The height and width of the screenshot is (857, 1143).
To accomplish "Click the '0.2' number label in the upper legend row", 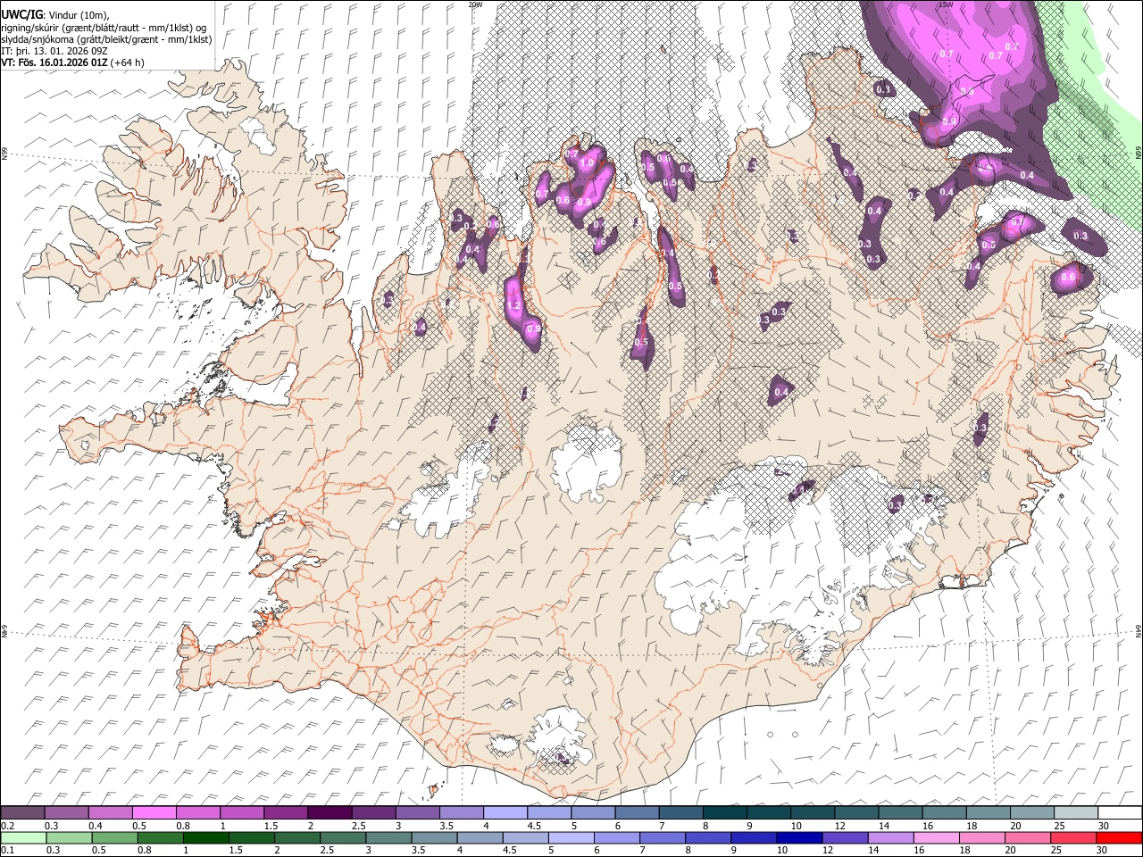I will click(x=7, y=826).
